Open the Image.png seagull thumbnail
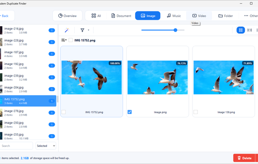Screen dimensions: 258x164 [157, 77]
